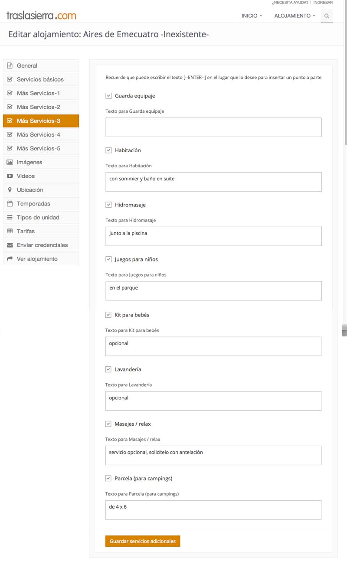This screenshot has height=571, width=347.
Task: Expand the ALOJAMIENTO dropdown menu
Action: [295, 16]
